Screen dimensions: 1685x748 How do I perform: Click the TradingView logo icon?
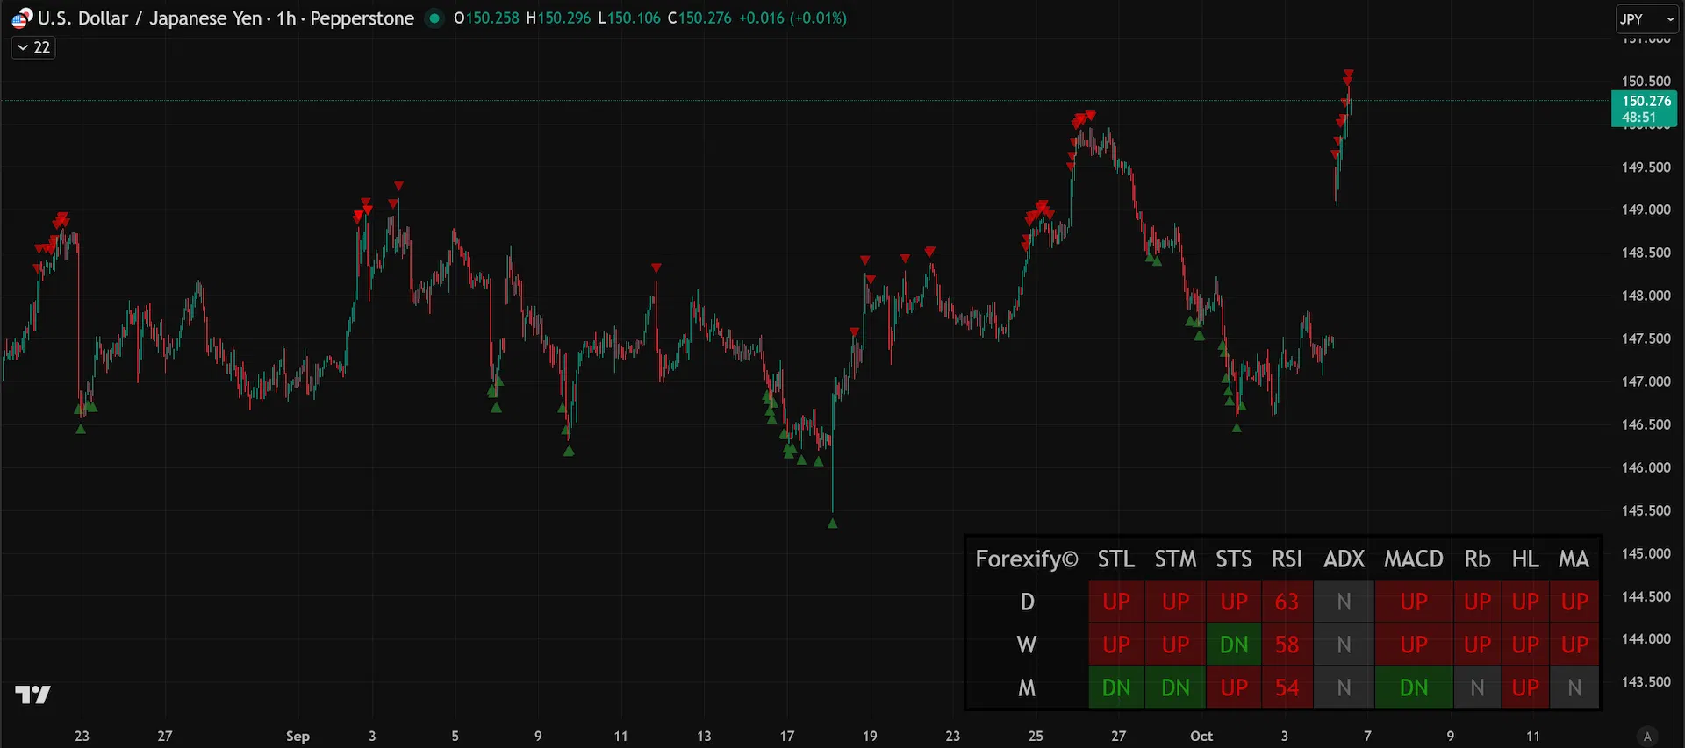coord(32,695)
